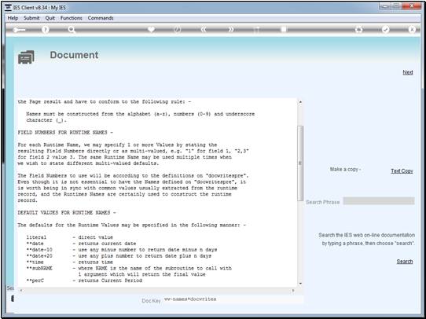Click the Text Copy link
Viewport: 426px width, 319px height.
coord(402,170)
